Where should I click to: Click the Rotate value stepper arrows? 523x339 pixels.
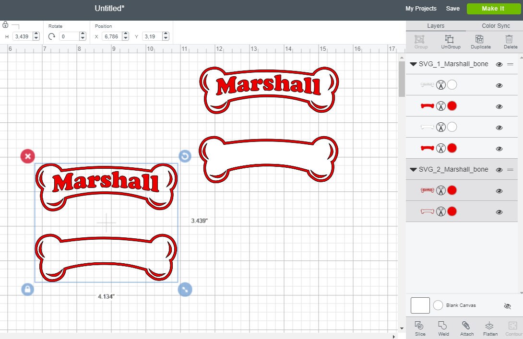point(83,36)
